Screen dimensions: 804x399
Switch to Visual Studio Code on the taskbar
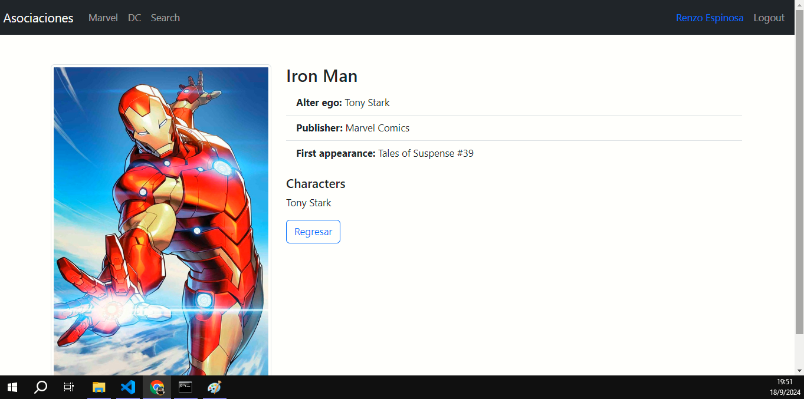(128, 387)
